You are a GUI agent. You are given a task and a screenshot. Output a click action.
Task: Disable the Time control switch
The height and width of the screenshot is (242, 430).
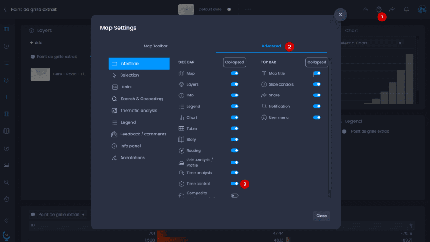click(x=234, y=184)
